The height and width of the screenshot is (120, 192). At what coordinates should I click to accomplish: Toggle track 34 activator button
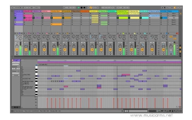(163, 50)
